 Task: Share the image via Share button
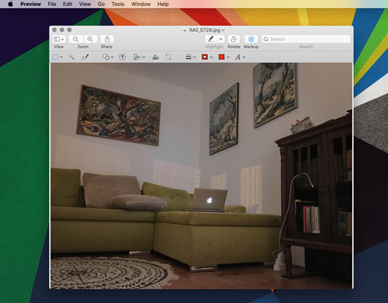click(x=107, y=39)
